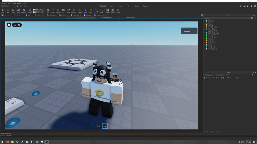Switch to the Model ribbon tab
The width and height of the screenshot is (257, 144).
pos(111,6)
